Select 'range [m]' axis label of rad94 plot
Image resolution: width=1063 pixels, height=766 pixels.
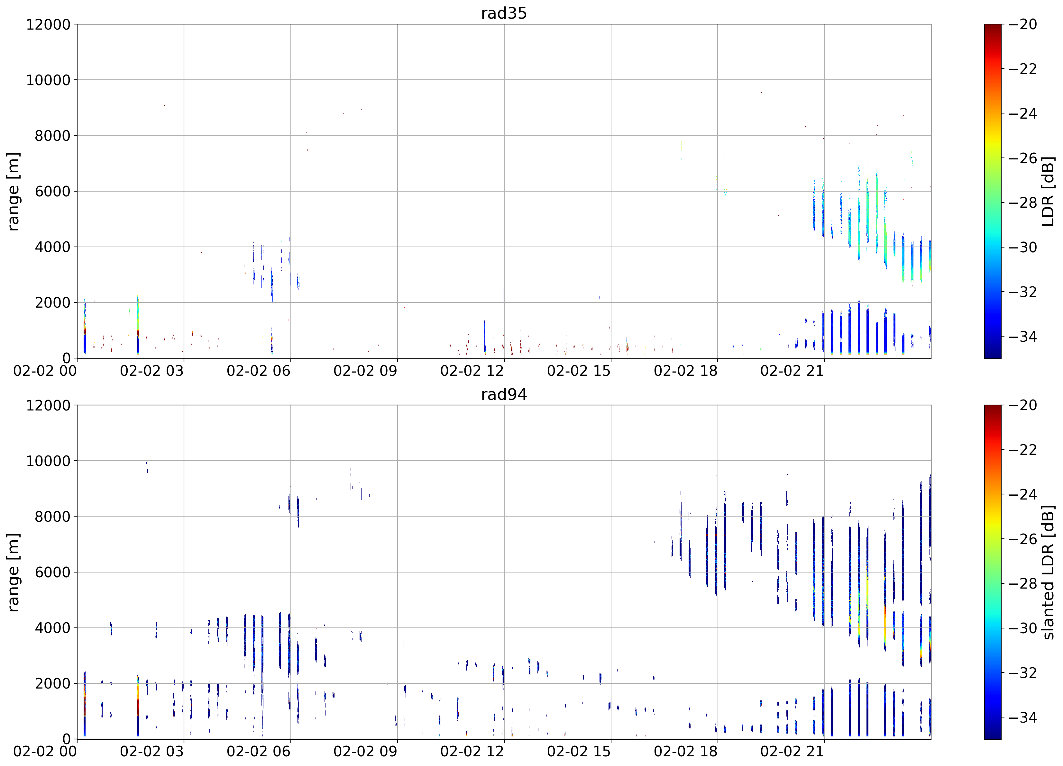click(x=13, y=572)
